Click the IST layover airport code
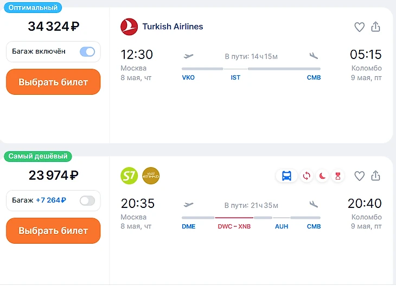Viewport: 396px width, 287px height. pos(235,77)
